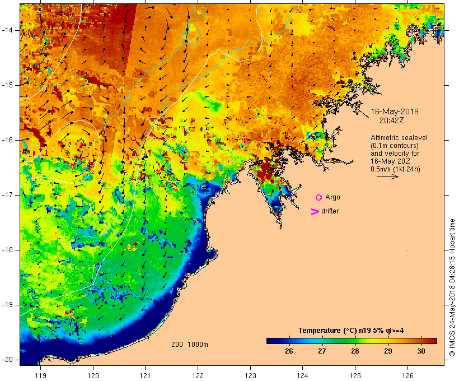459x381 pixels.
Task: Click the longitude axis label 125
Action: [x=355, y=375]
